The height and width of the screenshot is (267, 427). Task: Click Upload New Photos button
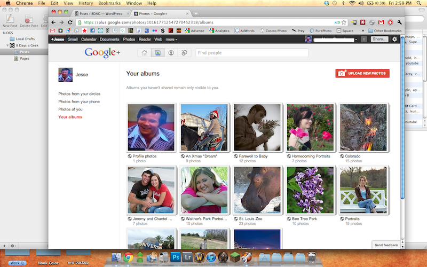pos(362,73)
